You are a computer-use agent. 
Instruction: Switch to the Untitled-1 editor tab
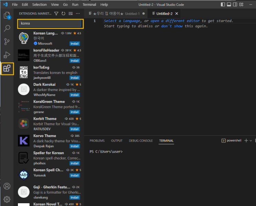(x=116, y=13)
